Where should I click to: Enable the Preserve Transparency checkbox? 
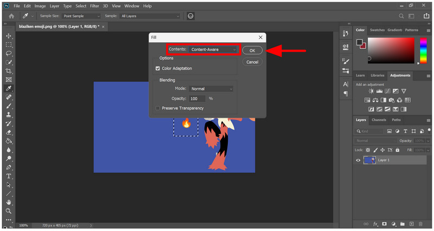158,108
